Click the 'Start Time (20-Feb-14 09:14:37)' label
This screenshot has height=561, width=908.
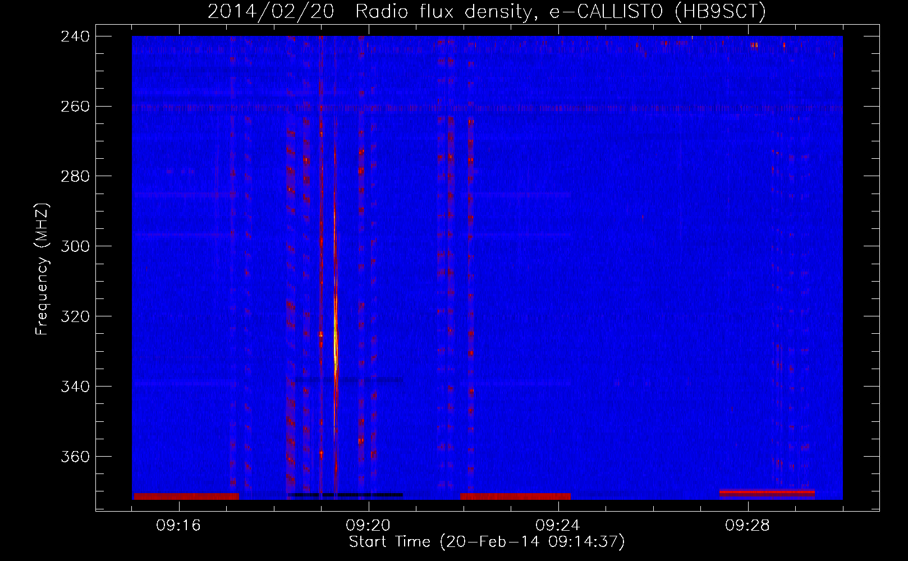487,542
